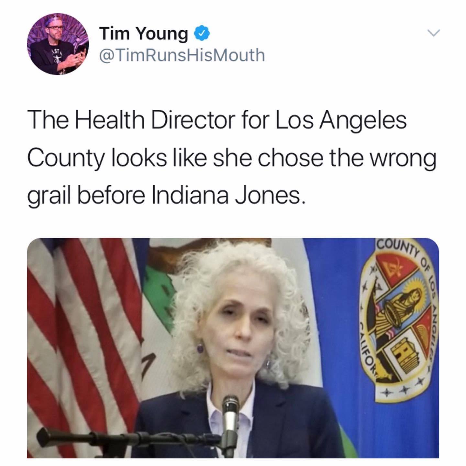Open the attached press conference photo

point(233,348)
